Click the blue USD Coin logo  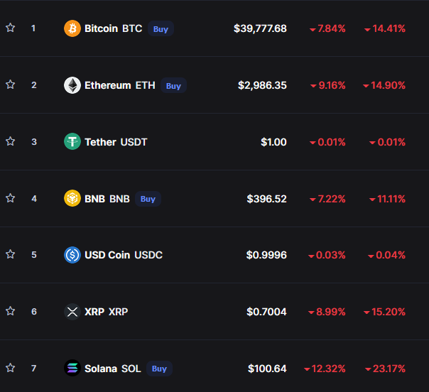coord(72,255)
